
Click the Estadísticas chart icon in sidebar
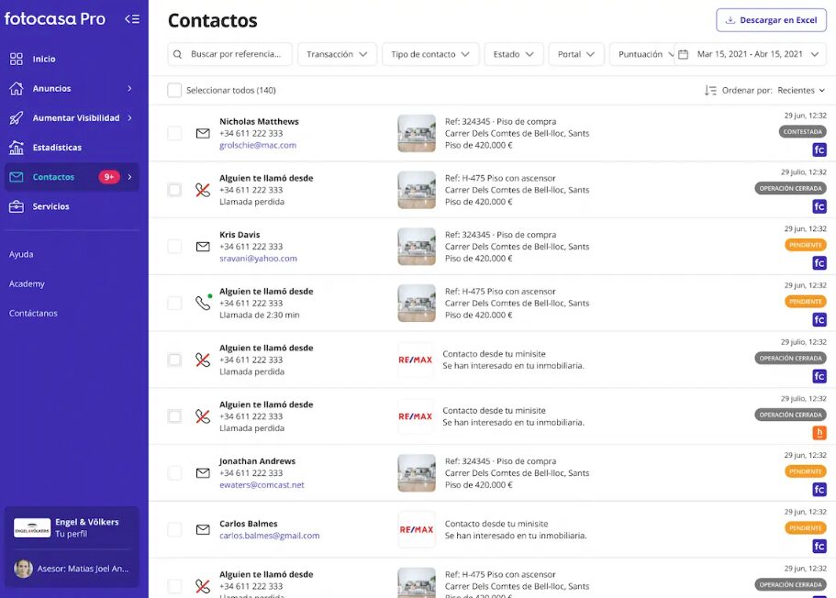17,148
